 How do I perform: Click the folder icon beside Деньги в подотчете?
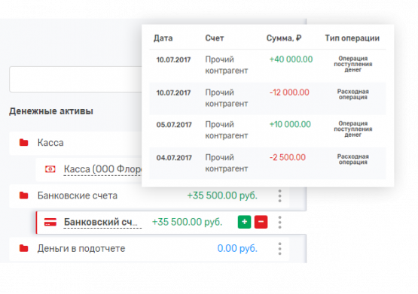tap(24, 248)
